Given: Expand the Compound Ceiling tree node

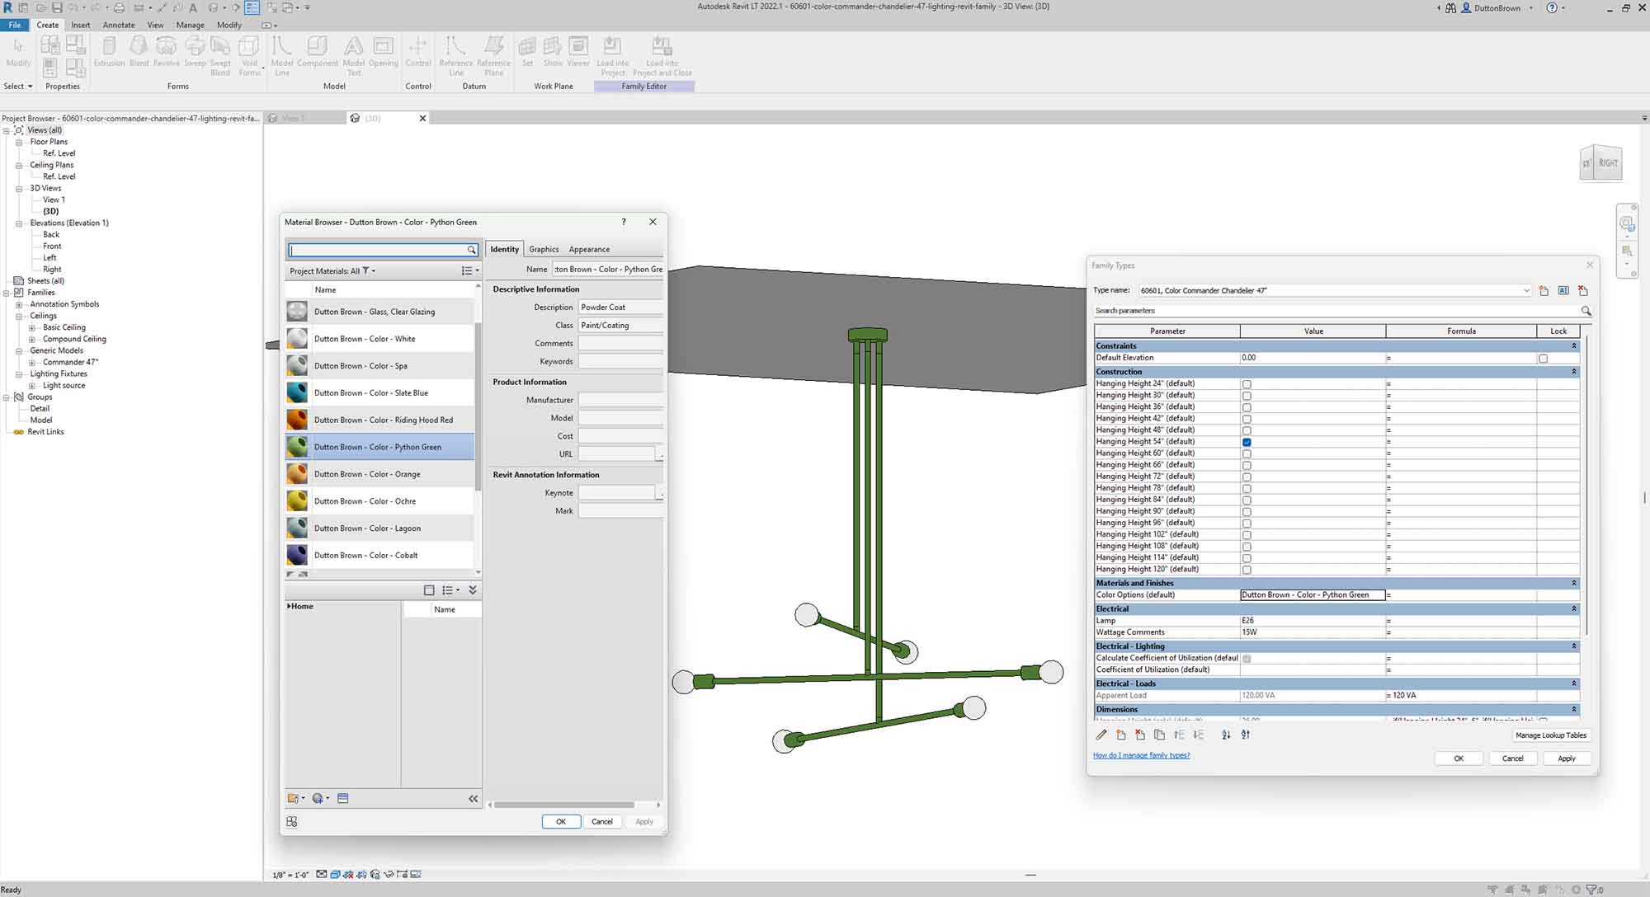Looking at the screenshot, I should (32, 339).
